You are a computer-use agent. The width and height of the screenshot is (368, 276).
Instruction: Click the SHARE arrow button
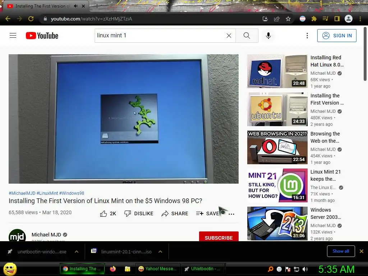175,213
